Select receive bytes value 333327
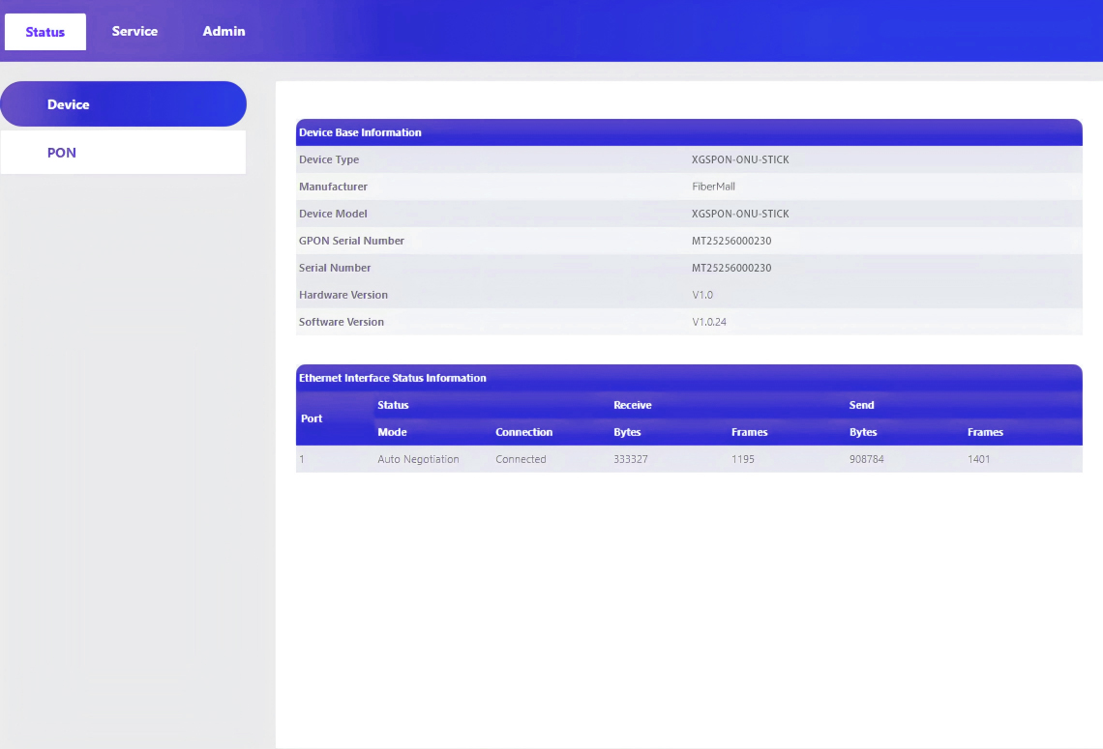Image resolution: width=1103 pixels, height=749 pixels. point(631,459)
